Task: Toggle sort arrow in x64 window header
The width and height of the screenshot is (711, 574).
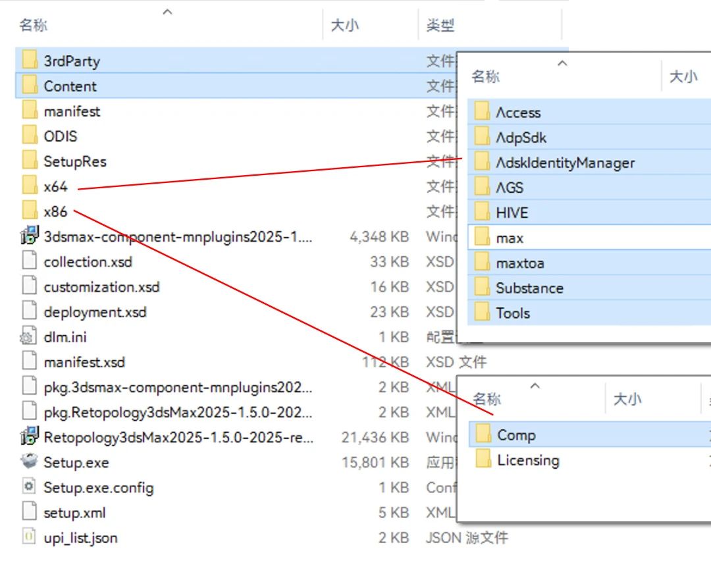Action: [562, 63]
